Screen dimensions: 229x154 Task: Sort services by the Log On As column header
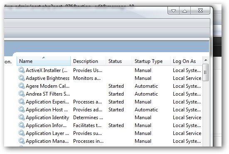click(x=186, y=61)
